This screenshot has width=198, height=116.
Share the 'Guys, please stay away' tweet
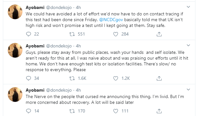pyautogui.click(x=159, y=78)
